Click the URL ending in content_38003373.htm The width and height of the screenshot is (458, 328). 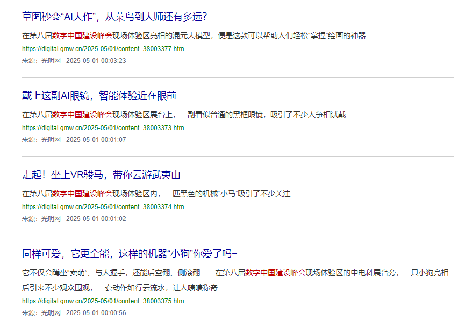coord(103,128)
